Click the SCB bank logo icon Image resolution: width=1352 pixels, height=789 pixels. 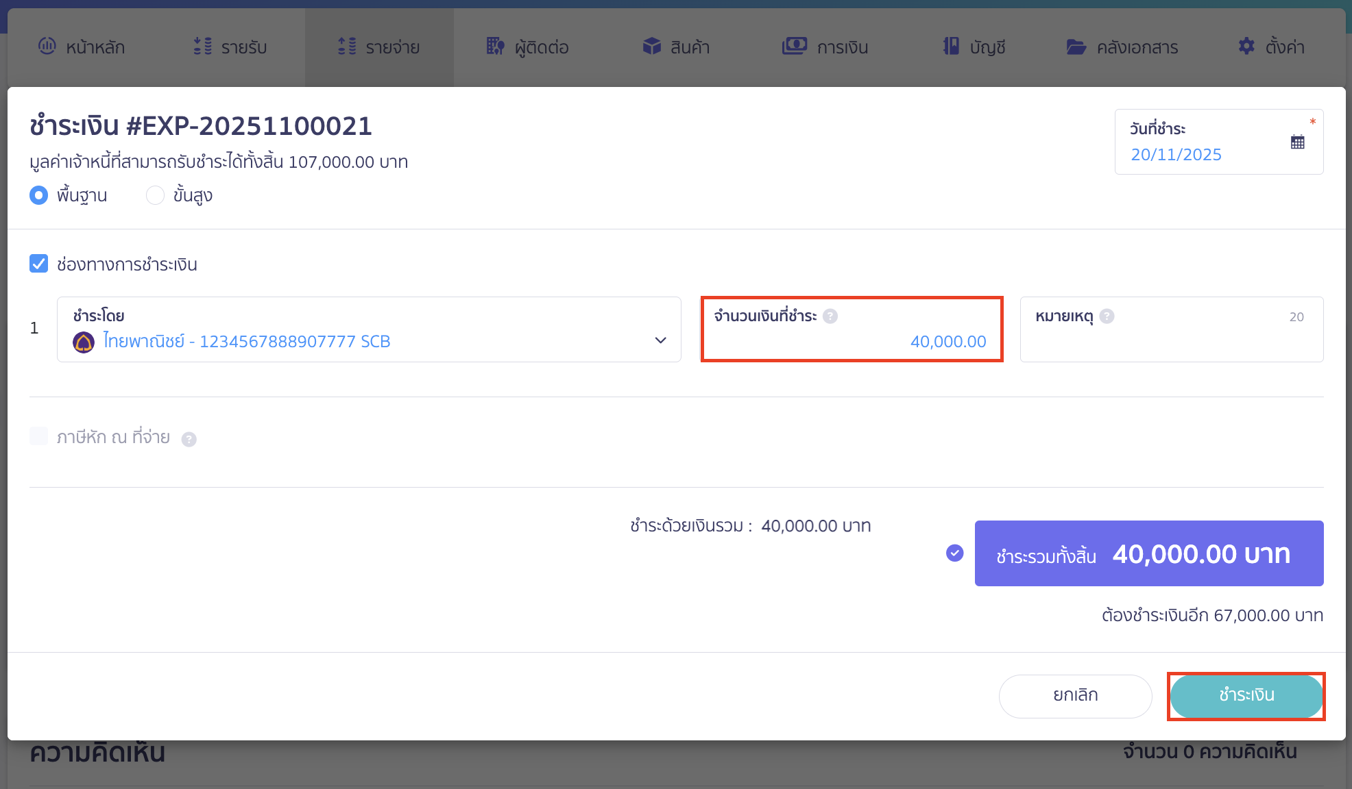coord(84,342)
